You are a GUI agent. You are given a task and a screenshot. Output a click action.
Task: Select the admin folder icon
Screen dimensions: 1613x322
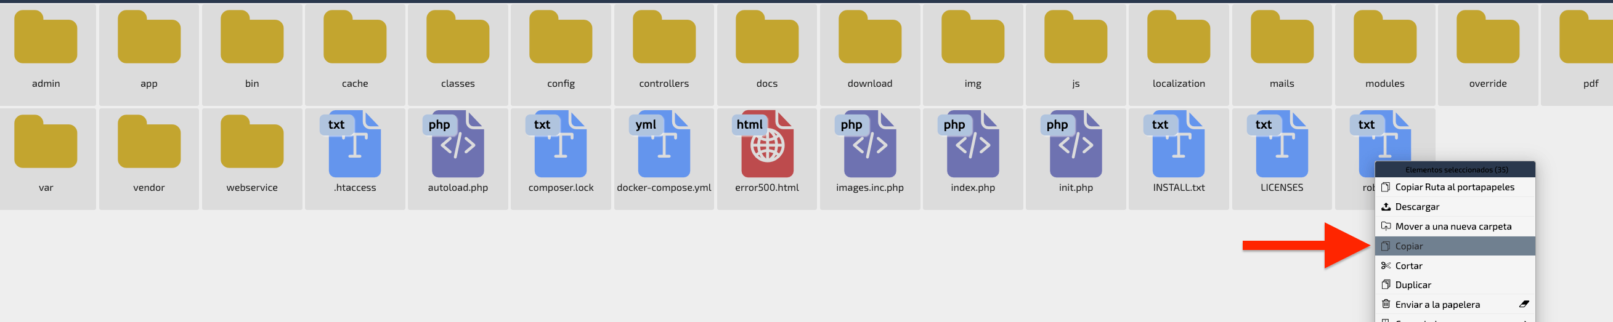(x=46, y=37)
